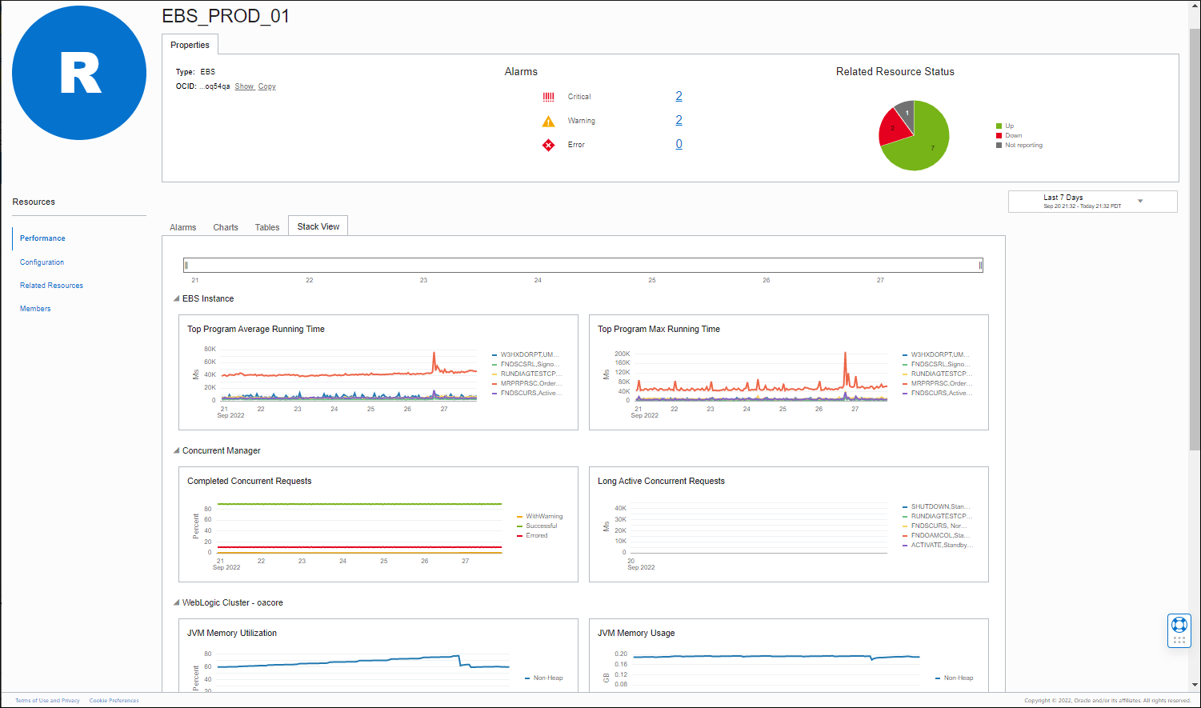This screenshot has height=708, width=1201.
Task: Click the Error alarms diamond icon
Action: coord(549,144)
